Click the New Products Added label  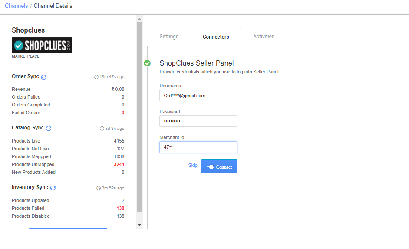[x=33, y=172]
